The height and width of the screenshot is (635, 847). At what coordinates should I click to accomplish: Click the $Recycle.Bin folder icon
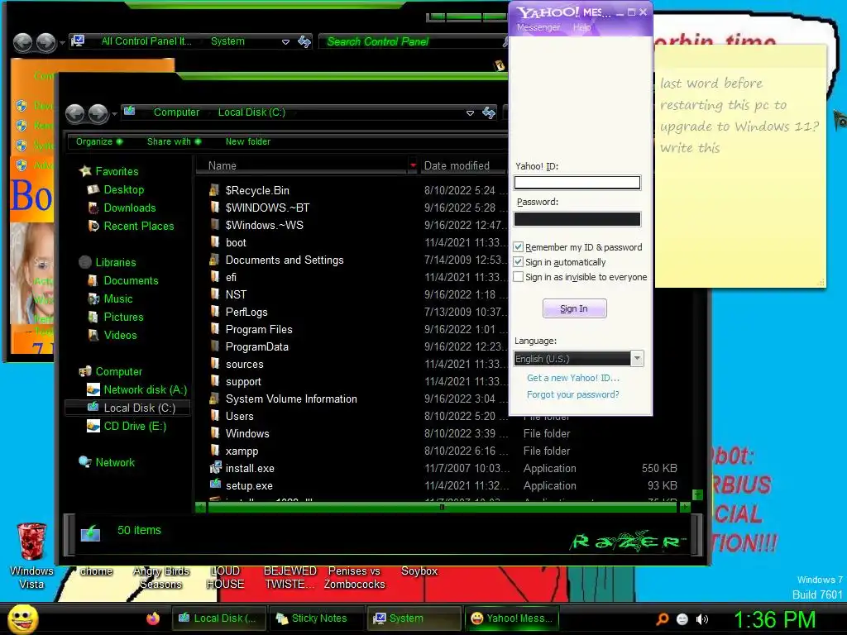click(x=216, y=190)
